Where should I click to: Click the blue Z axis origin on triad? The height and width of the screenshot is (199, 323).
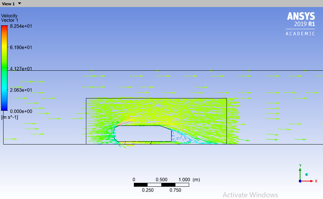(300, 181)
